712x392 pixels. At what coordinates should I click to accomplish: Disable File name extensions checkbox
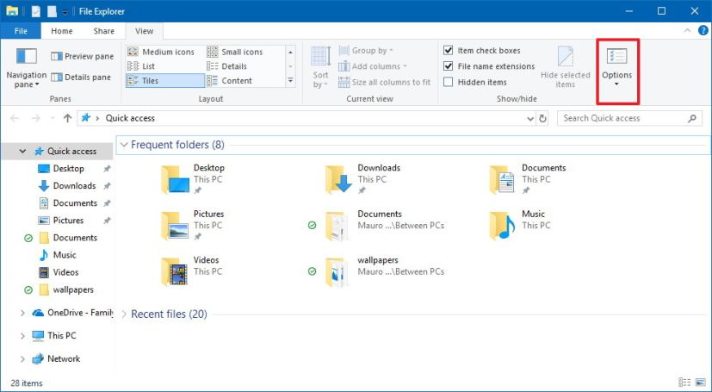click(449, 66)
